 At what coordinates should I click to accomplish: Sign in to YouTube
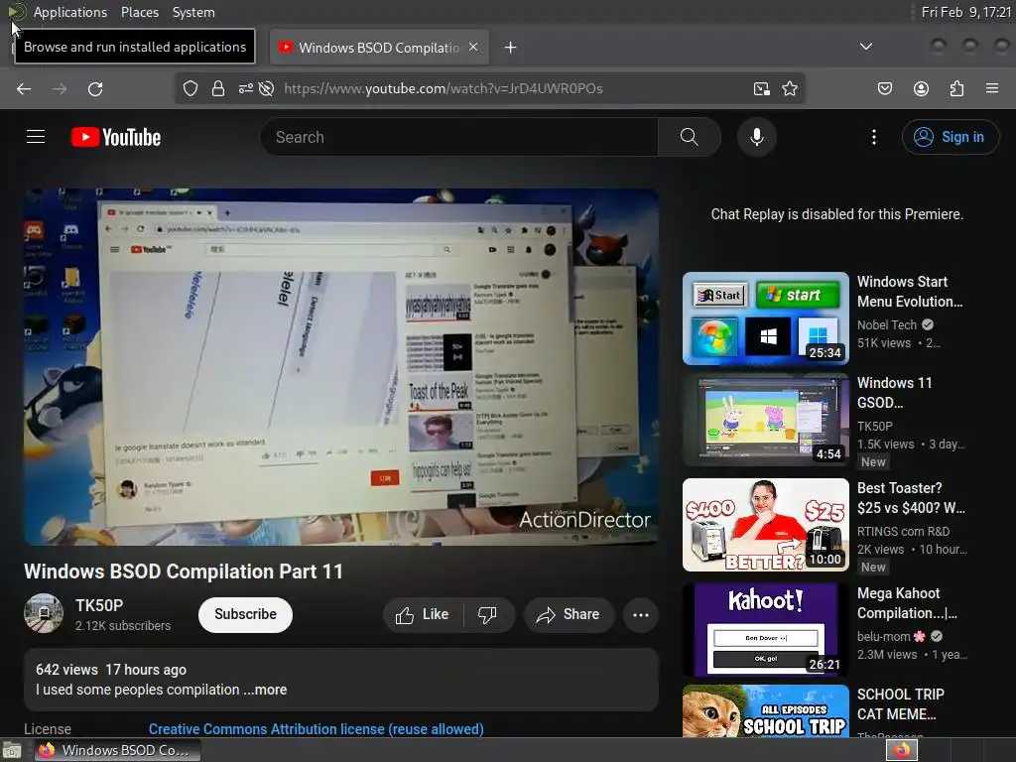tap(951, 137)
